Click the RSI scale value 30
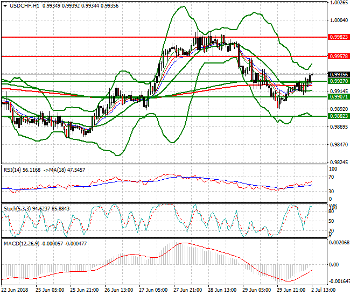Image resolution: width=350 pixels, height=296 pixels. point(332,192)
